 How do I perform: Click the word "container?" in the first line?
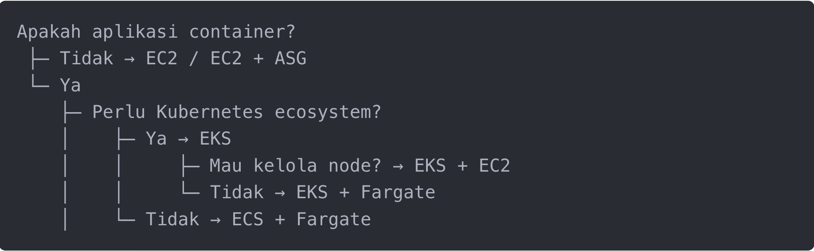pos(242,32)
